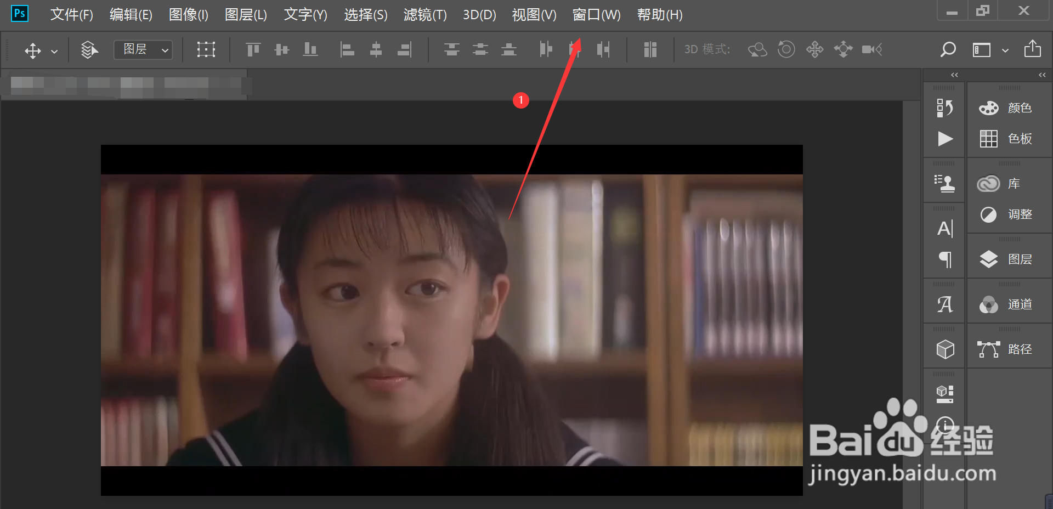Image resolution: width=1053 pixels, height=509 pixels.
Task: Collapse the narrow icon panel column arrows
Action: 954,75
